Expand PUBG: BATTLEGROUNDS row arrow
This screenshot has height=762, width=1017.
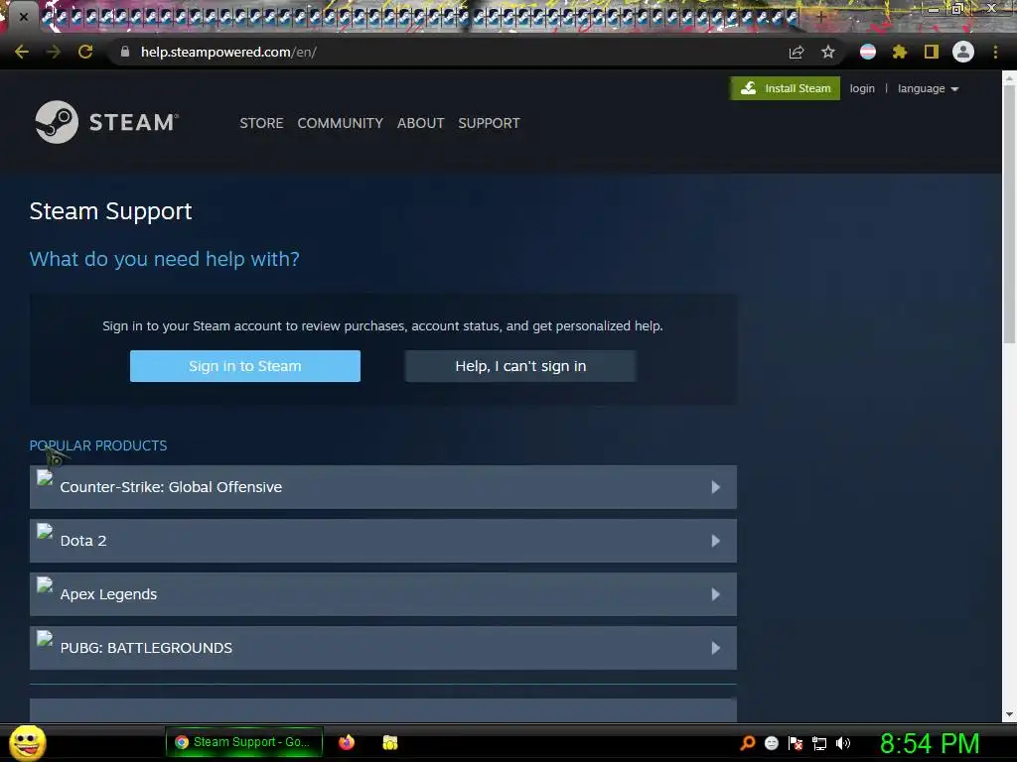coord(715,648)
